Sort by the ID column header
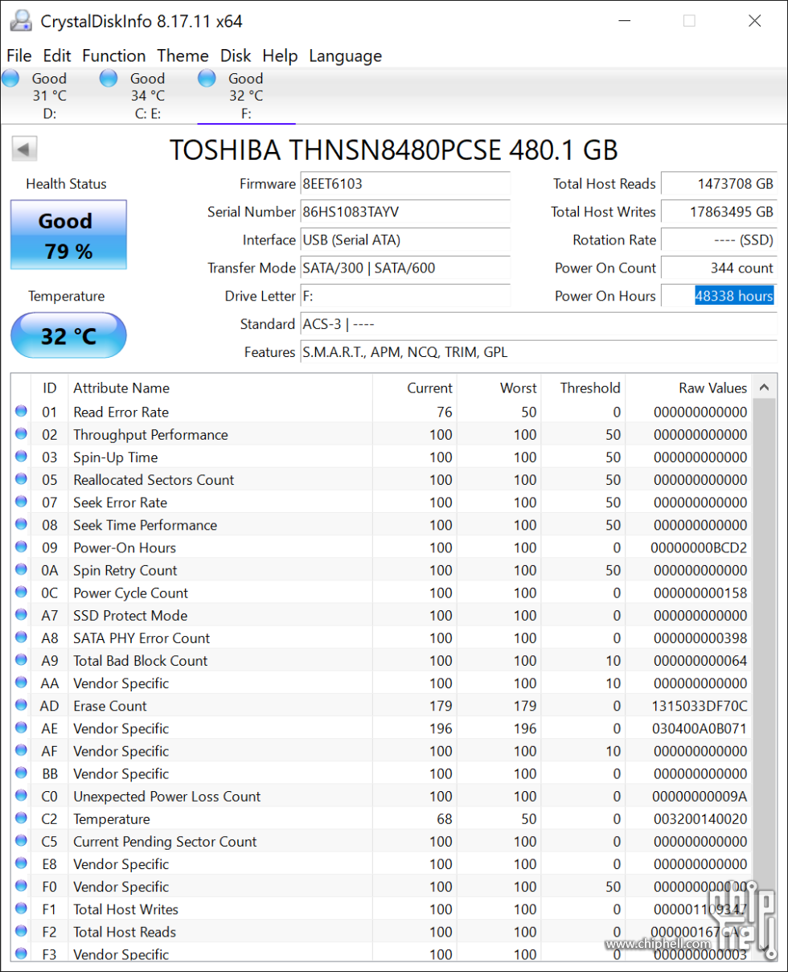788x972 pixels. point(50,388)
